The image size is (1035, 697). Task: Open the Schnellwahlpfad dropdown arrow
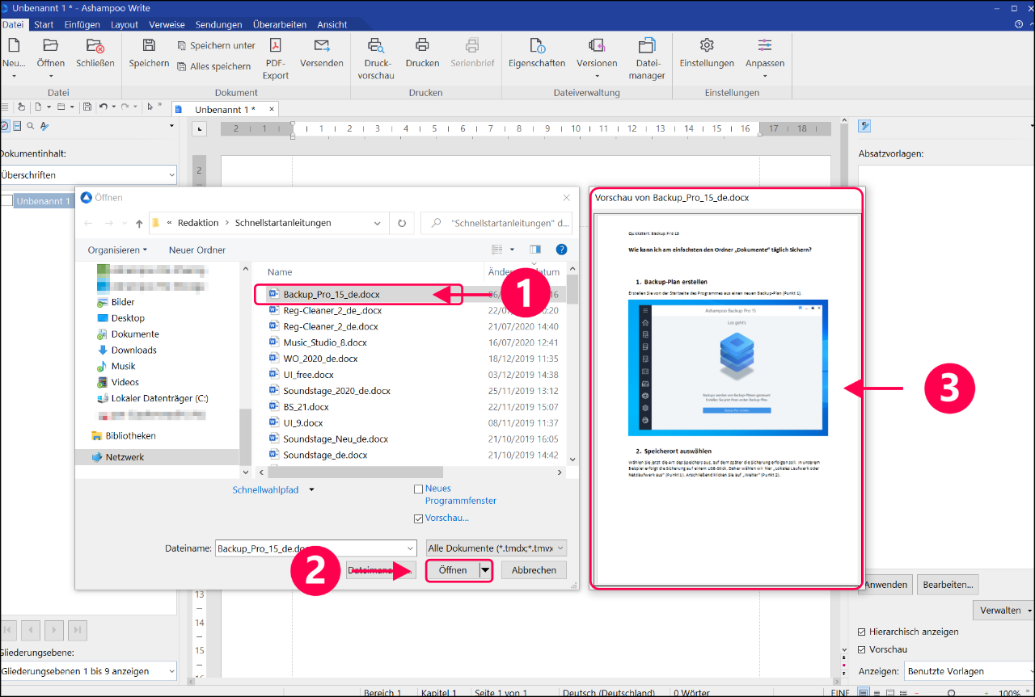click(311, 489)
